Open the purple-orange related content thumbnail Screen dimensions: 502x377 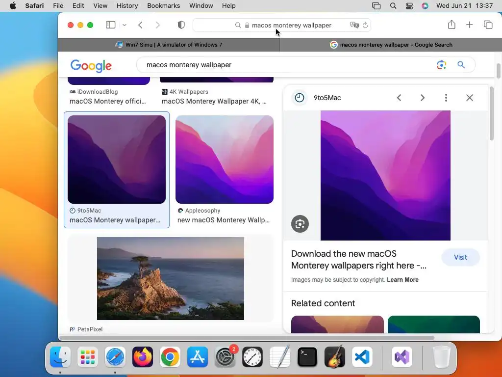click(337, 324)
